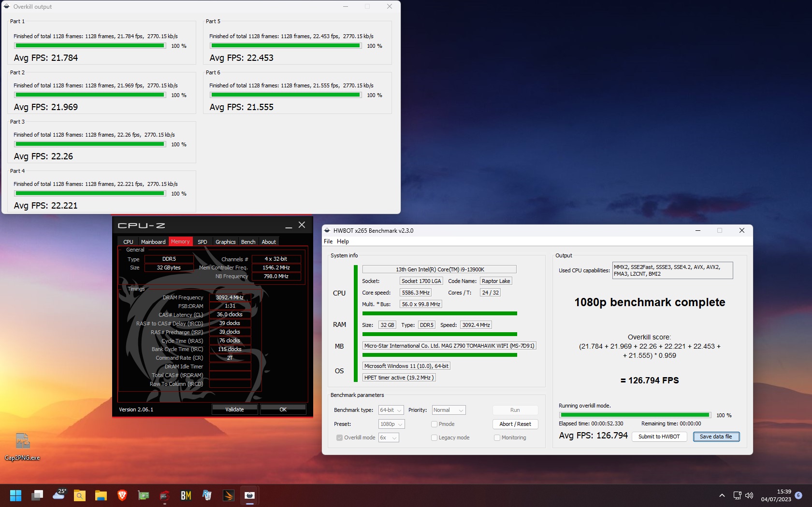Viewport: 812px width, 507px height.
Task: Open the File menu in HWBOT
Action: click(328, 241)
